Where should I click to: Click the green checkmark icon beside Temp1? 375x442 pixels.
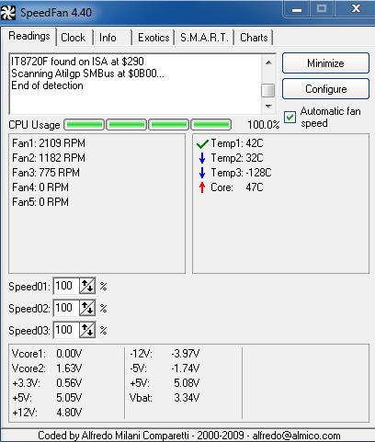coord(202,143)
